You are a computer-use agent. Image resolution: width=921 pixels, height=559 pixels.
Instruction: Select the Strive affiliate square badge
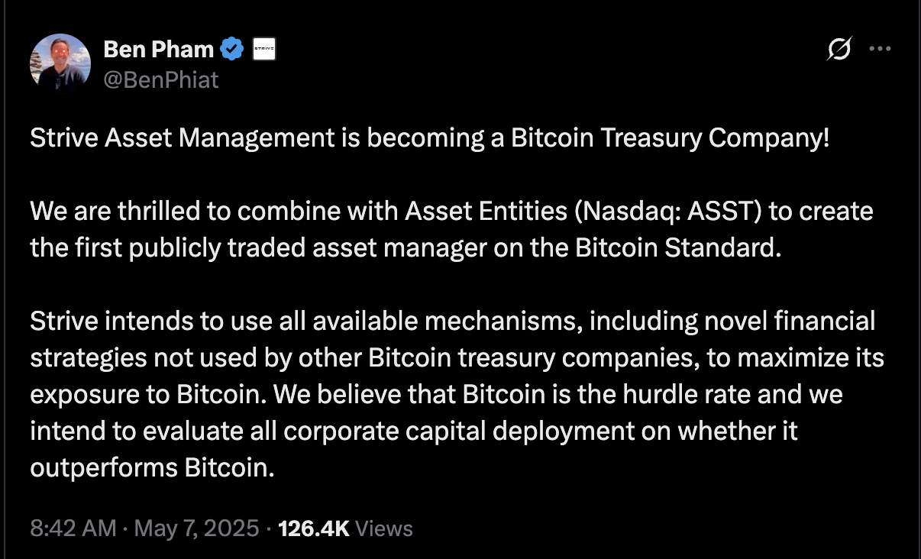(x=262, y=48)
